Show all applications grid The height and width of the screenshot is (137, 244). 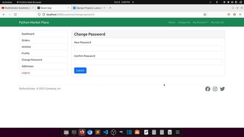point(178,132)
